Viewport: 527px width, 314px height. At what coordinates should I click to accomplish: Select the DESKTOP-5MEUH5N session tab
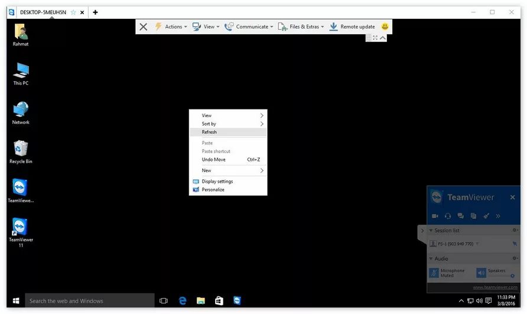pos(43,12)
